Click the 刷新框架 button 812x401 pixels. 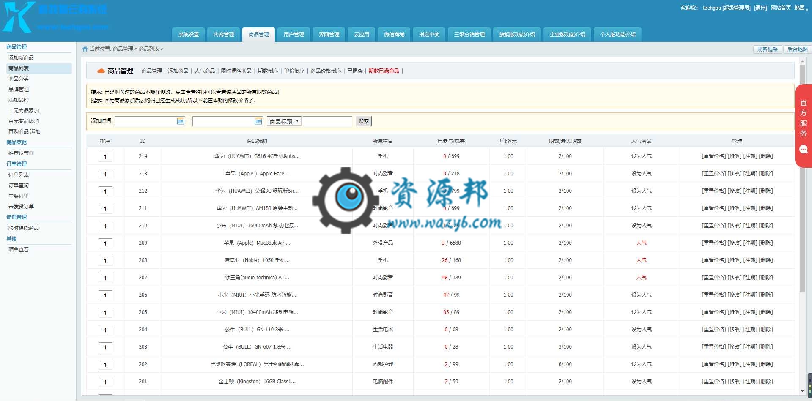[x=768, y=49]
